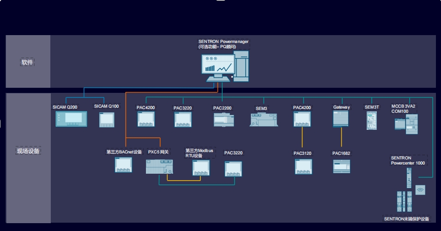Select the MCCB 3VA2 COM100 breaker icon
This screenshot has height=231, width=441.
[x=406, y=124]
